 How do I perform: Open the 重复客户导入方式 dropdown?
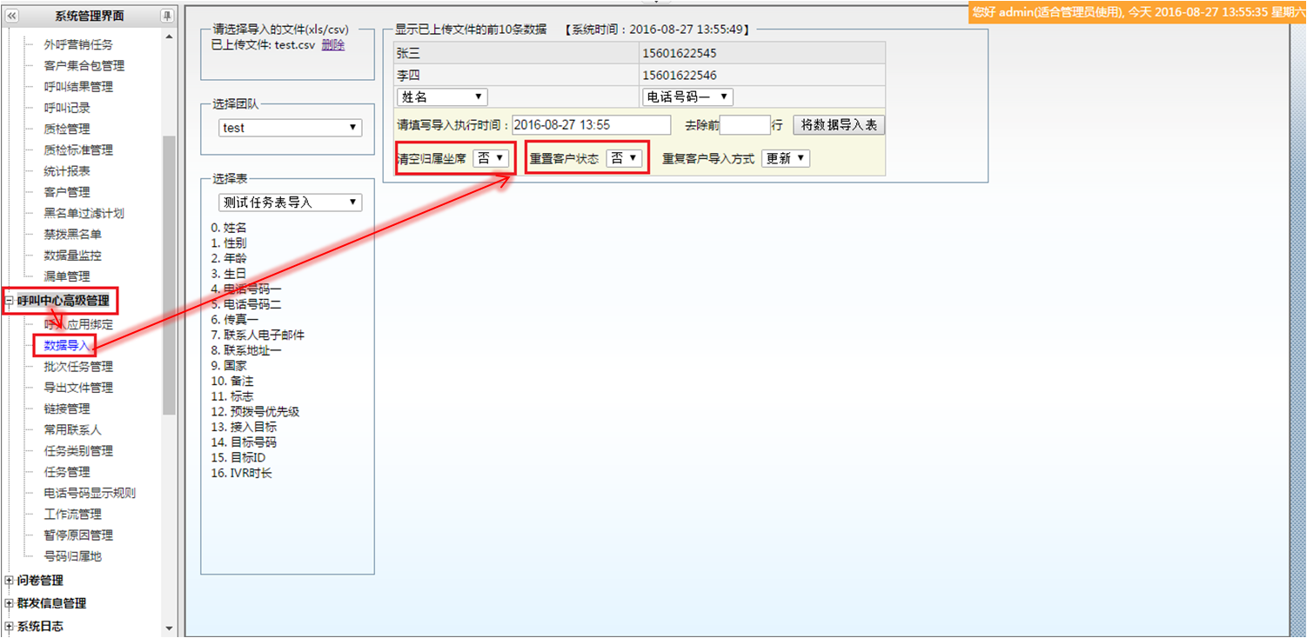(785, 158)
